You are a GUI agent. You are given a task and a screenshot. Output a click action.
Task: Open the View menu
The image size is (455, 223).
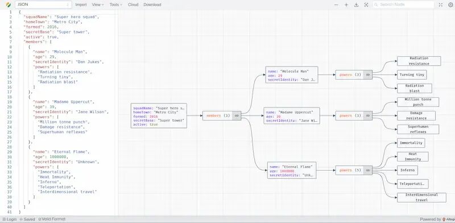point(98,5)
